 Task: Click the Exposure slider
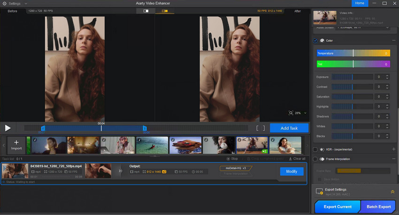pyautogui.click(x=352, y=77)
